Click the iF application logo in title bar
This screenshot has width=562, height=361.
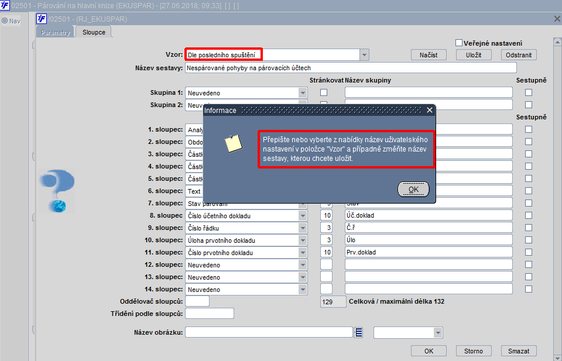(5, 5)
